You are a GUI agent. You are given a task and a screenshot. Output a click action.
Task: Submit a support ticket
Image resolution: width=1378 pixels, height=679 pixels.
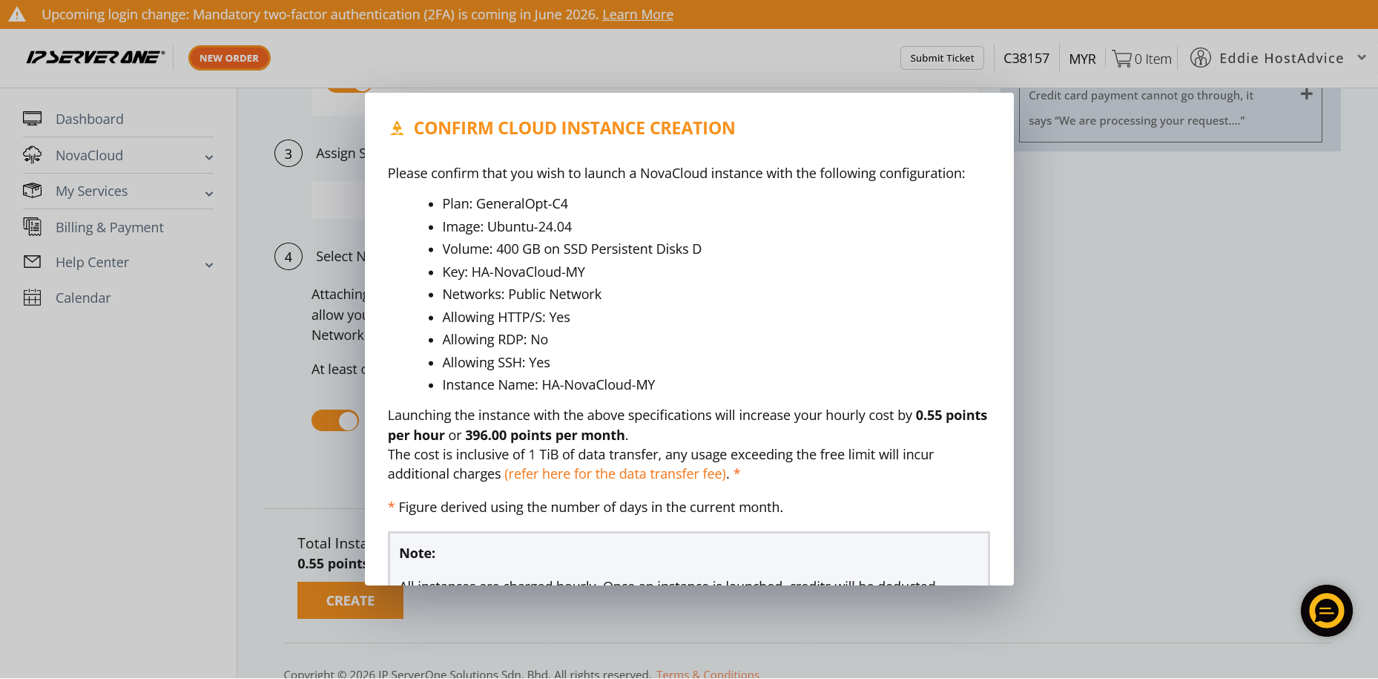click(x=942, y=58)
